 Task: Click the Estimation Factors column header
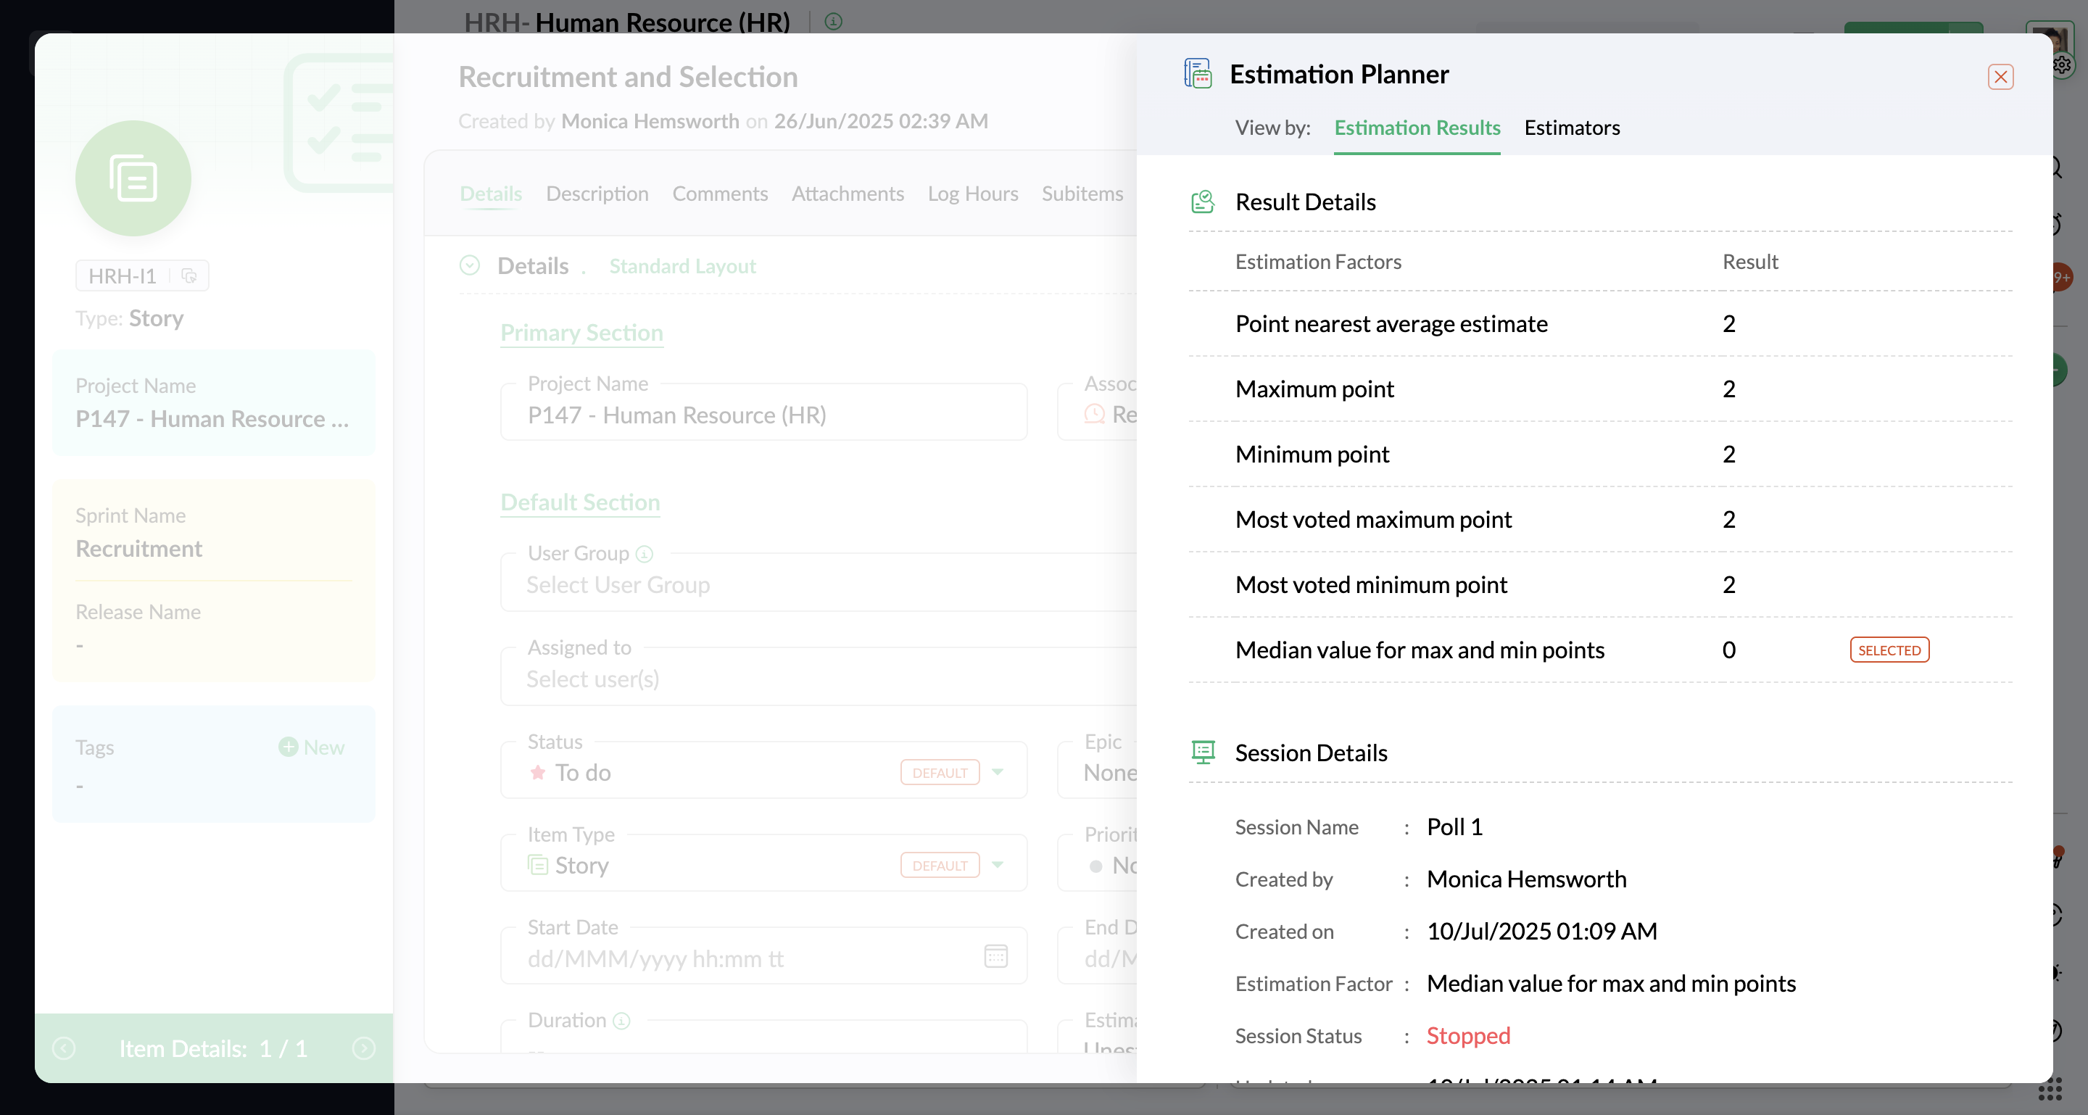(1318, 262)
